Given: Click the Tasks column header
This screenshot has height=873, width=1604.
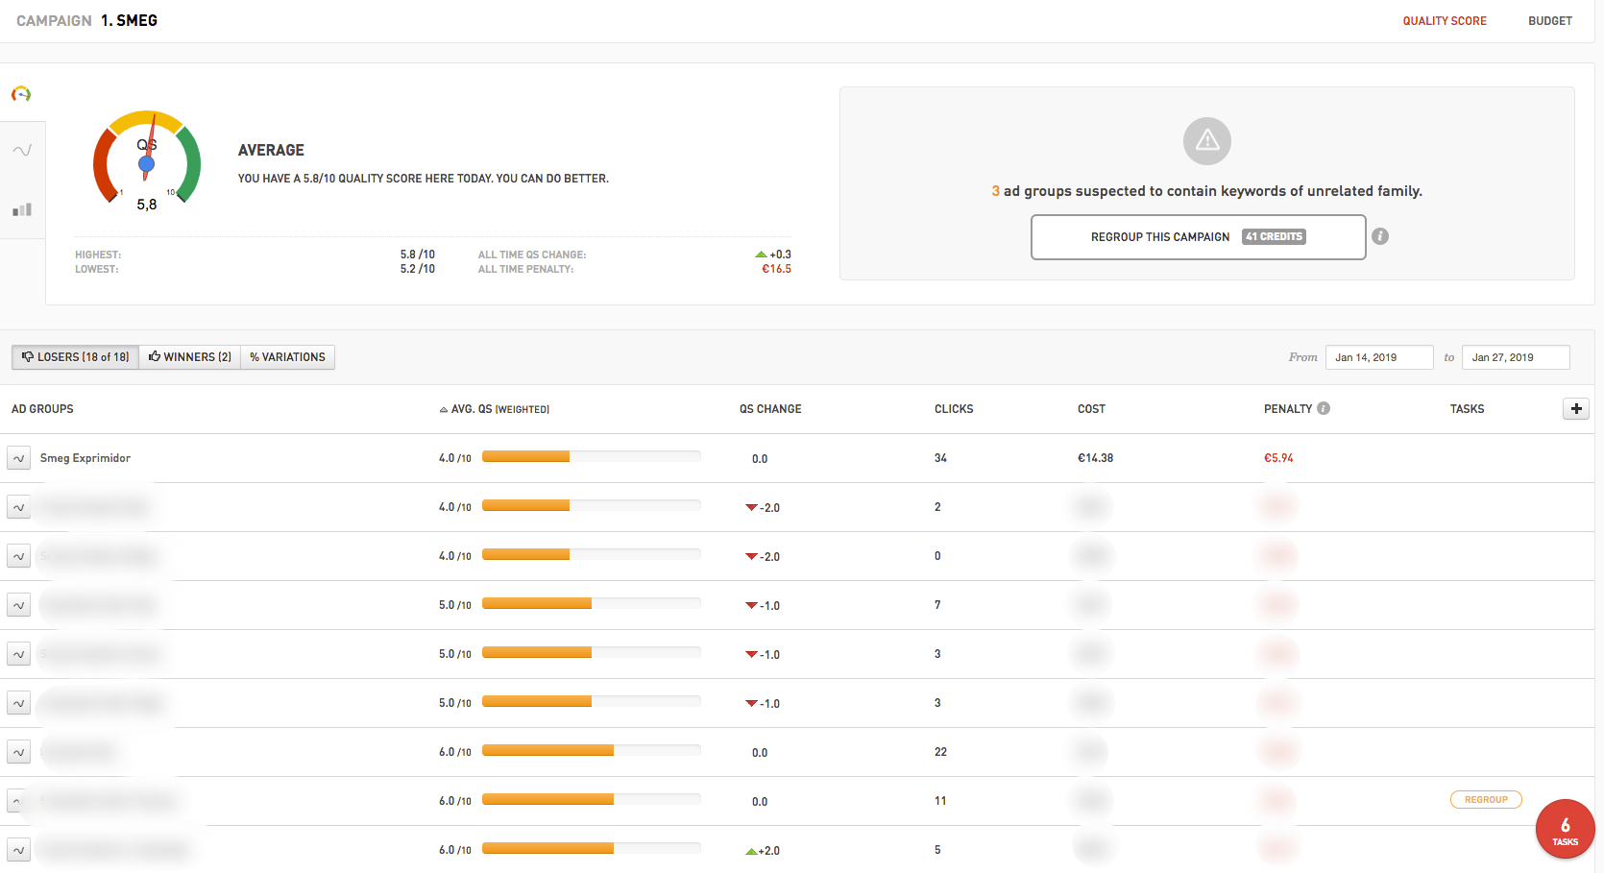Looking at the screenshot, I should coord(1467,409).
